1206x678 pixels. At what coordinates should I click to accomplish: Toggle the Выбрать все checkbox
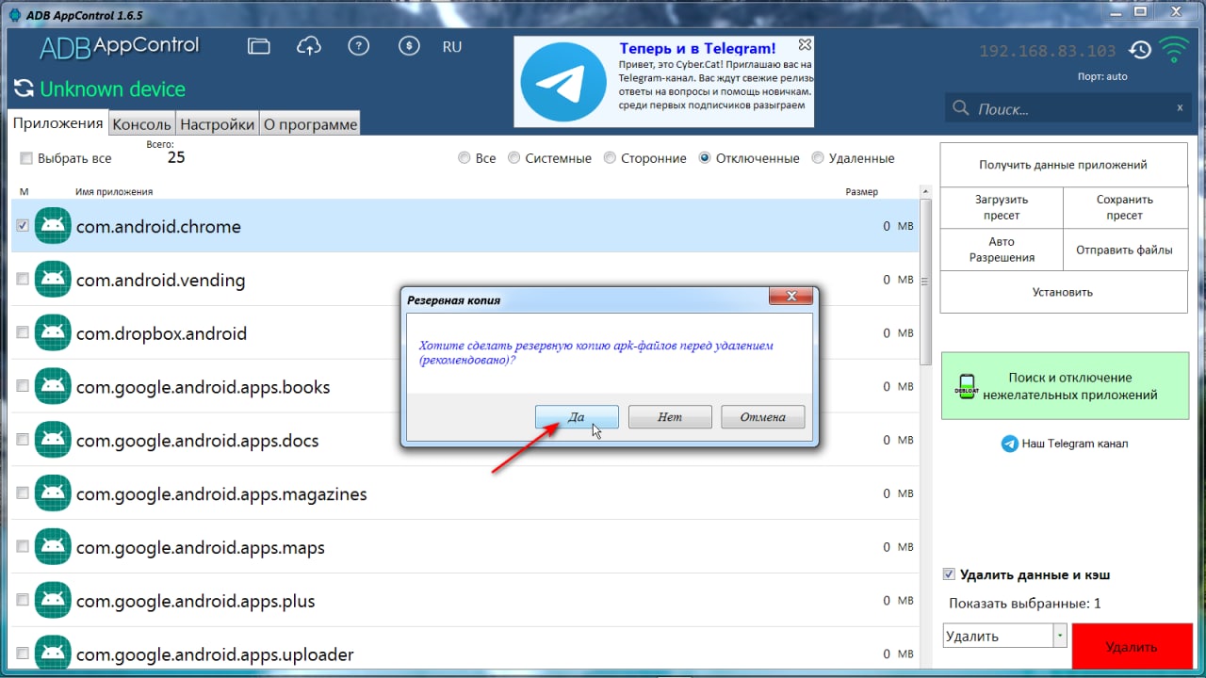tap(26, 158)
